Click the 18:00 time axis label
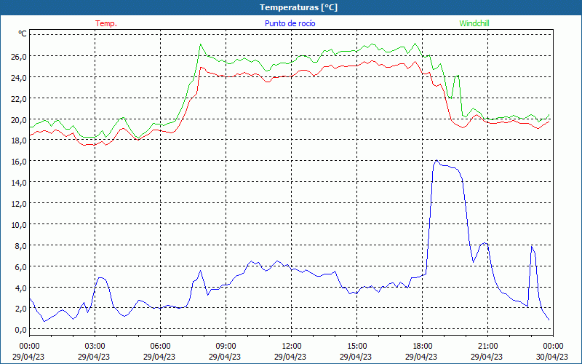 (x=423, y=347)
